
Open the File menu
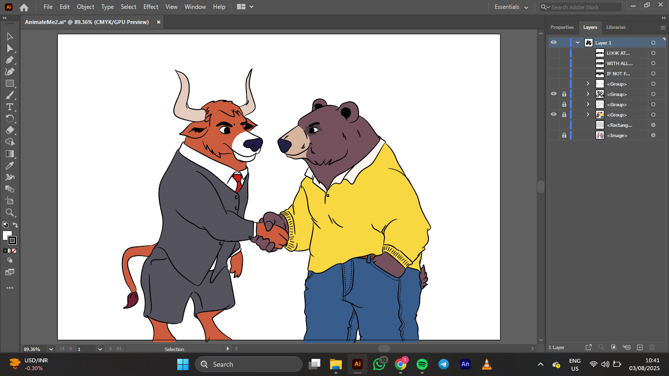point(48,7)
